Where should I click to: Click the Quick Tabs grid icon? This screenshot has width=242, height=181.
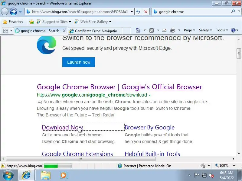tap(5, 31)
